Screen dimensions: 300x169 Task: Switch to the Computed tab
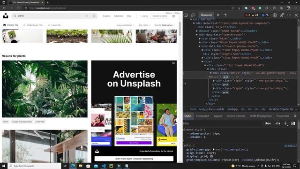click(x=202, y=116)
